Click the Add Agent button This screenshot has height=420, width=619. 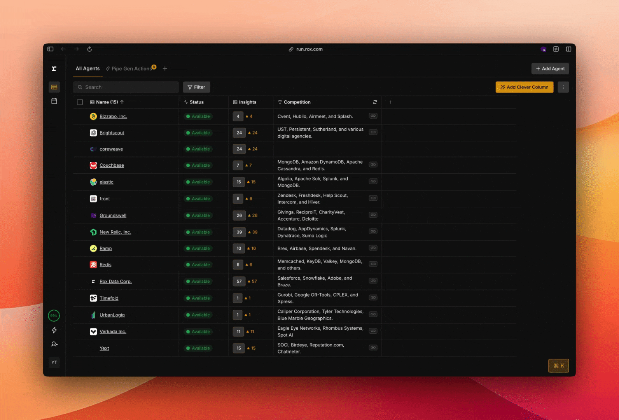pos(550,69)
